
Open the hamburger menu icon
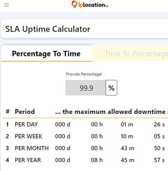(7, 5)
